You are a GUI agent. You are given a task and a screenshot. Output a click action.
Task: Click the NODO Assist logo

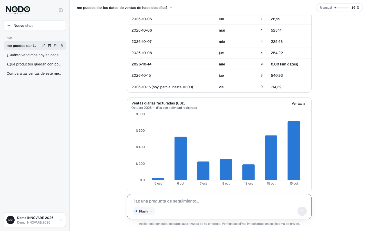tap(18, 10)
